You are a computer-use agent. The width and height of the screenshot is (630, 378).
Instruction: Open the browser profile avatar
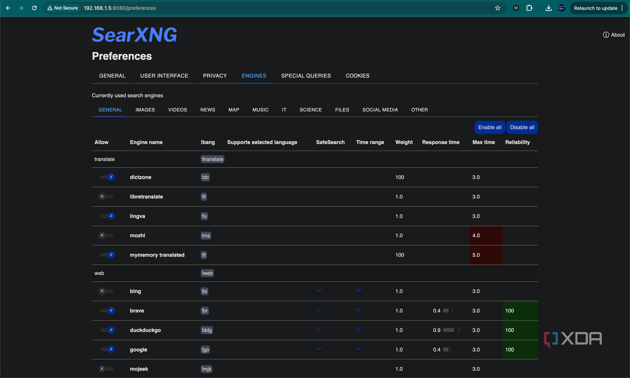[561, 8]
